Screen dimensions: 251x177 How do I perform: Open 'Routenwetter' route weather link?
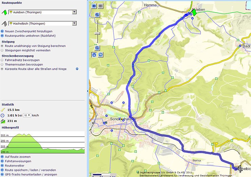pos(15,165)
